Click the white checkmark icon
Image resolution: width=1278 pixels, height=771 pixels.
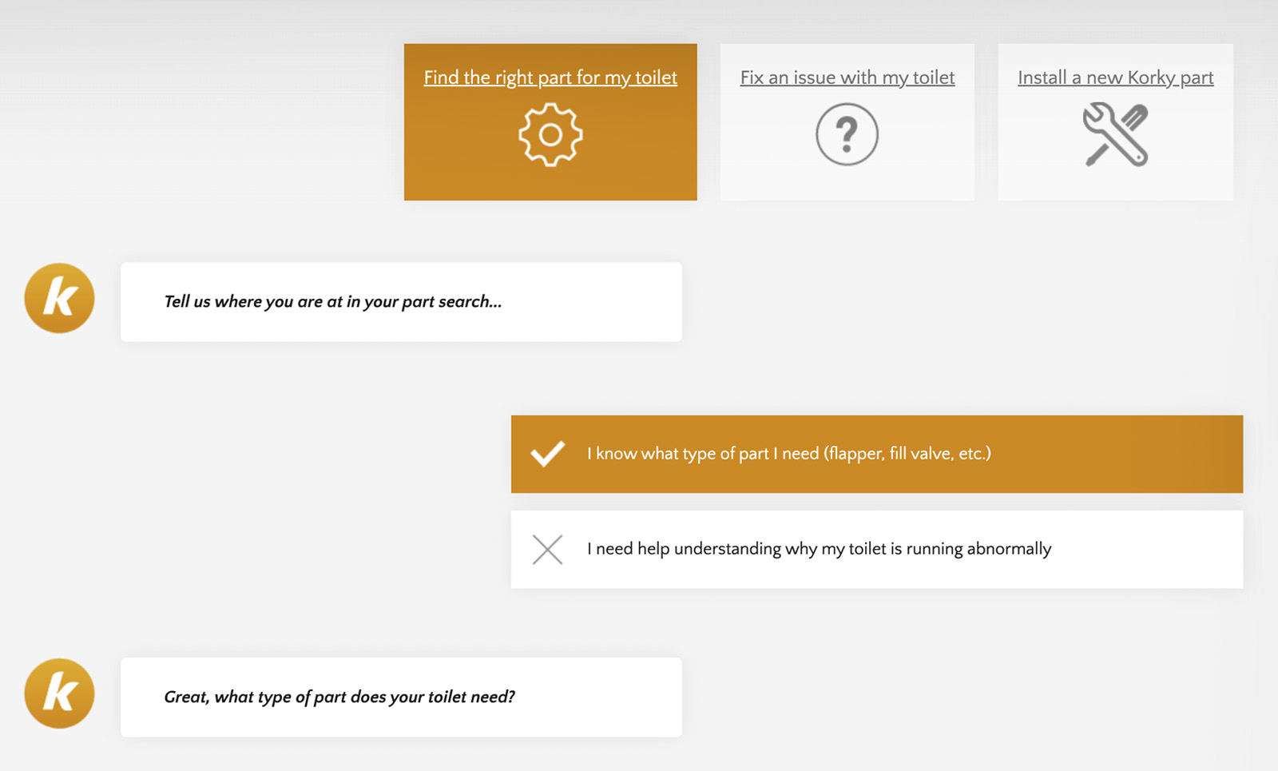coord(548,454)
